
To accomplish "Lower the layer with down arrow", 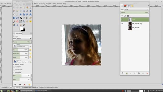I will pos(135,73).
